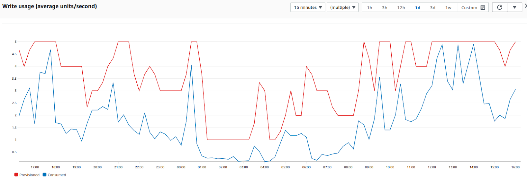Viewport: 527px width, 179px height.
Task: Click the 12:00 marker on time axis
Action: [x=432, y=167]
